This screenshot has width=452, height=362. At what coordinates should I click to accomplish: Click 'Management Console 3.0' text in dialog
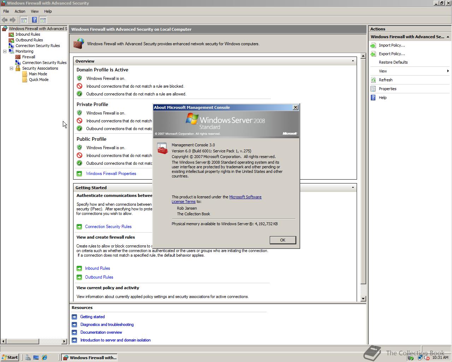coord(193,145)
